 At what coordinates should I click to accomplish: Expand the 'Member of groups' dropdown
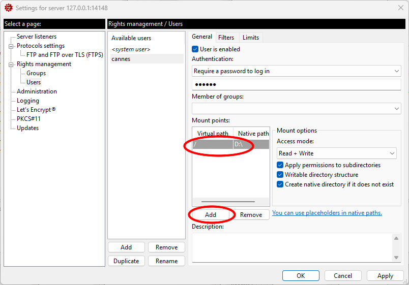(x=297, y=109)
